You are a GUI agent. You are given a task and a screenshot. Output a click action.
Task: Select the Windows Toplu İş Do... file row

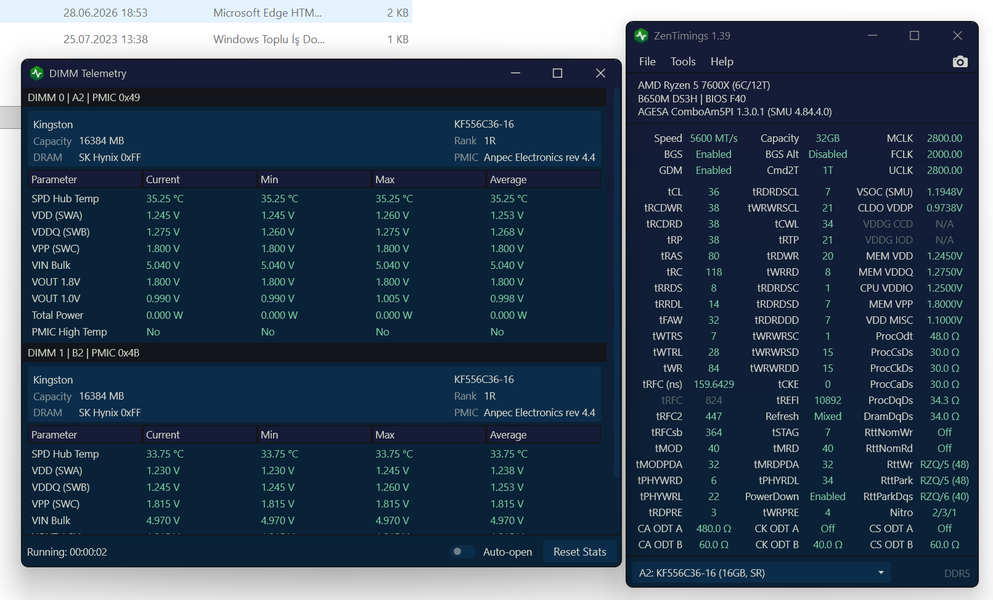[x=206, y=39]
